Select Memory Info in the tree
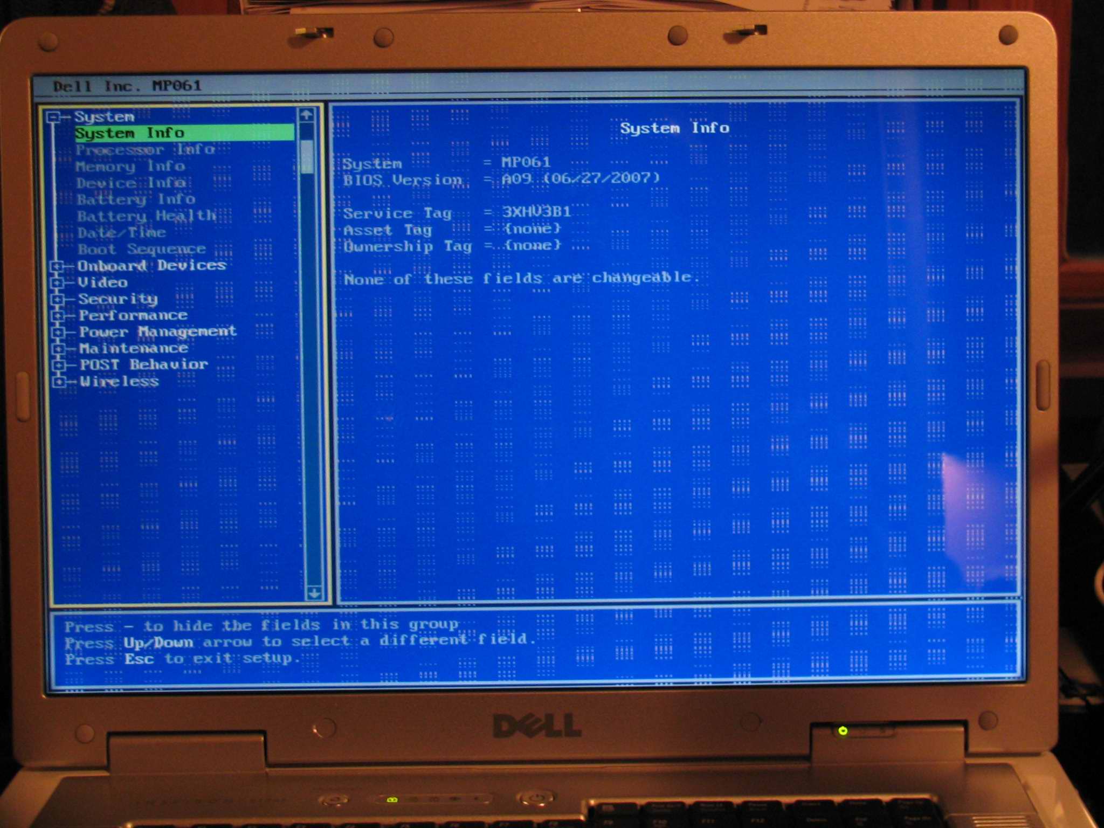 tap(130, 167)
